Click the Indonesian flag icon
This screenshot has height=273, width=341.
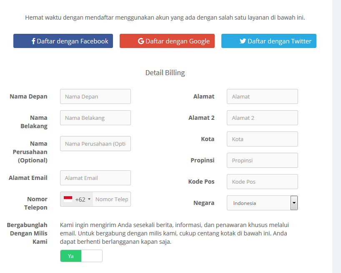(x=68, y=199)
